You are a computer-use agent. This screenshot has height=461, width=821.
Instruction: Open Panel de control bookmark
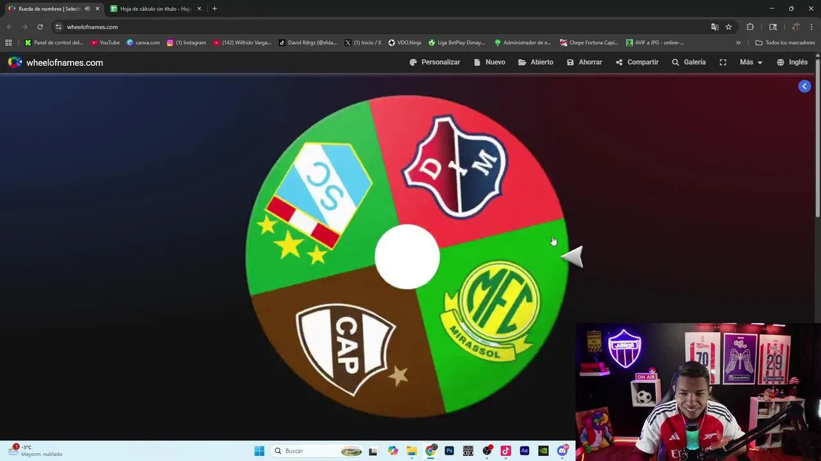pyautogui.click(x=54, y=43)
